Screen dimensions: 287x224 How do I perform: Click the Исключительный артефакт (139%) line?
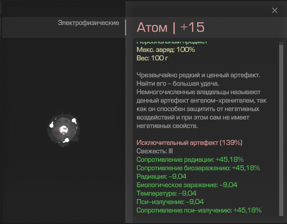click(x=189, y=143)
